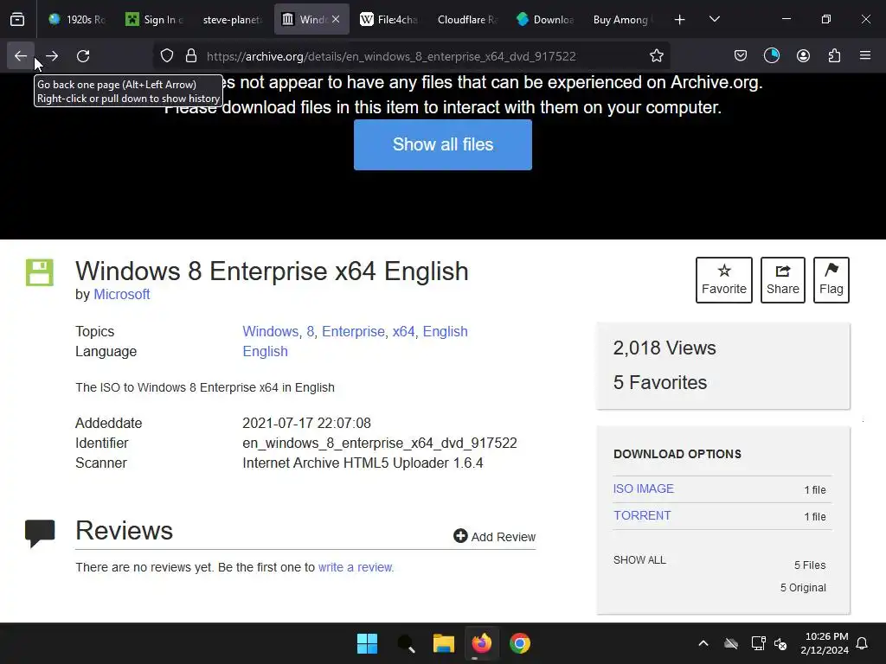The height and width of the screenshot is (664, 886).
Task: Click the '5 Favorites' text
Action: [x=660, y=382]
